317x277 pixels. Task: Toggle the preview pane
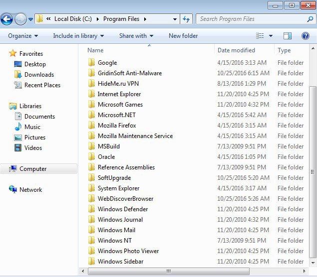click(x=287, y=36)
